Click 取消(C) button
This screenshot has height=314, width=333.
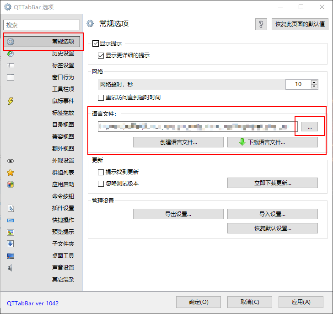(250, 302)
